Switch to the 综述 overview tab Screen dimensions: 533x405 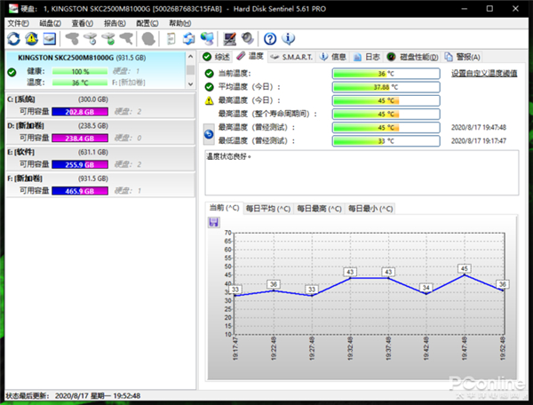pyautogui.click(x=217, y=56)
